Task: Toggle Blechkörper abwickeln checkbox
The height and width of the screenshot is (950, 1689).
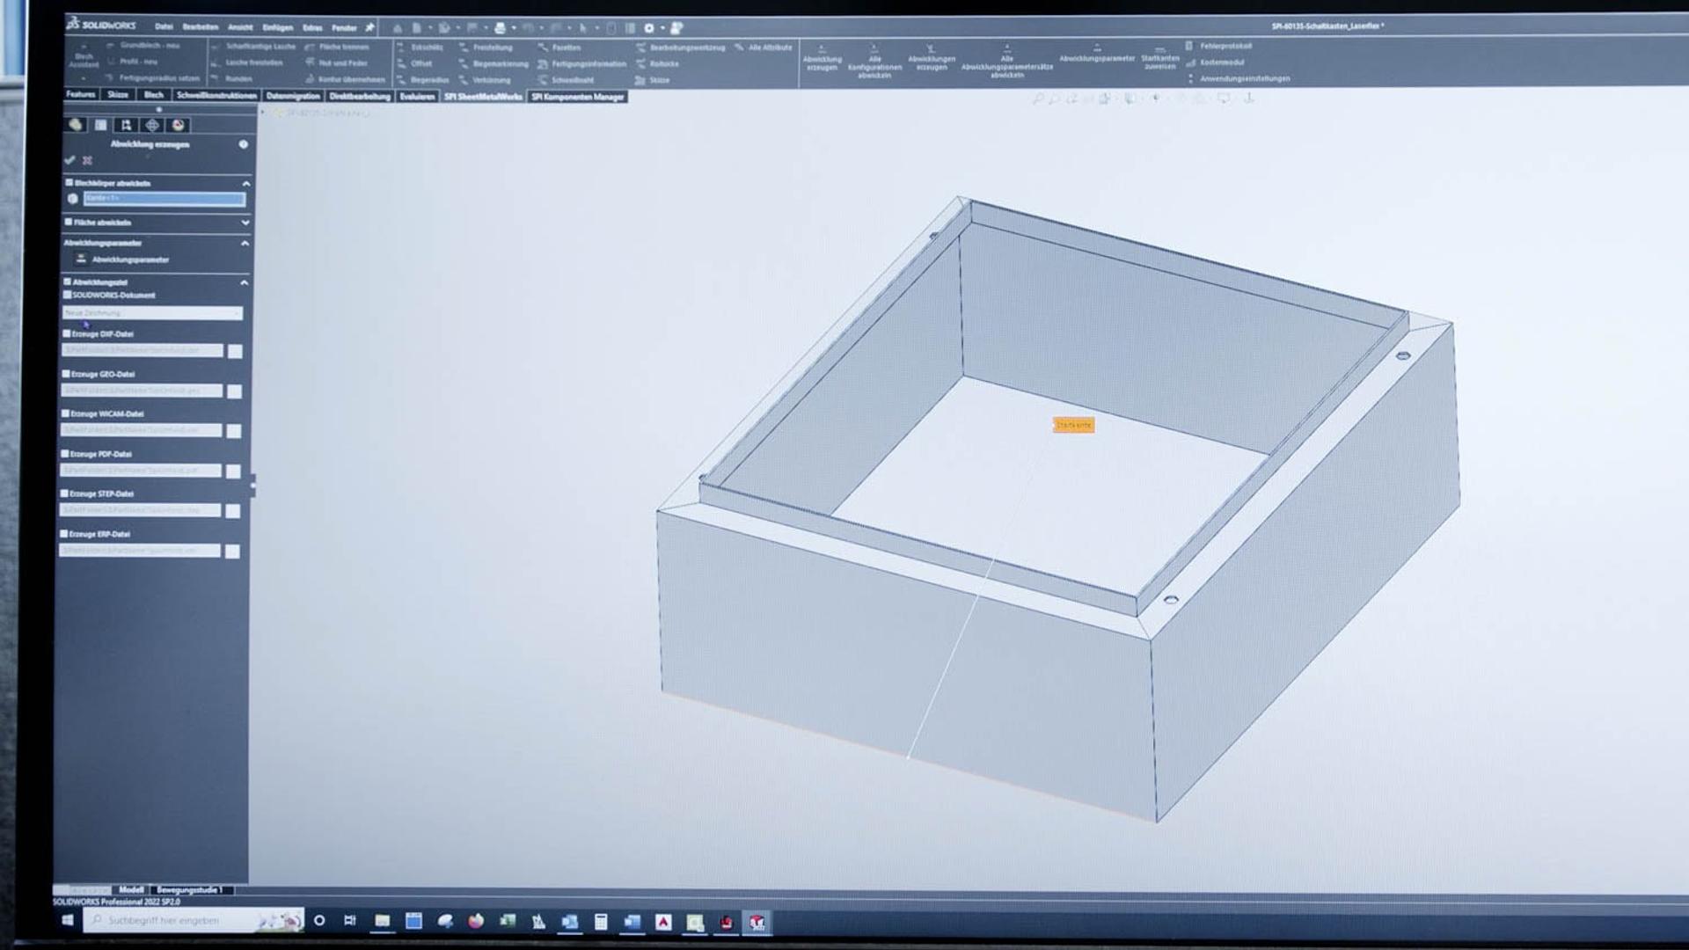Action: [x=69, y=182]
